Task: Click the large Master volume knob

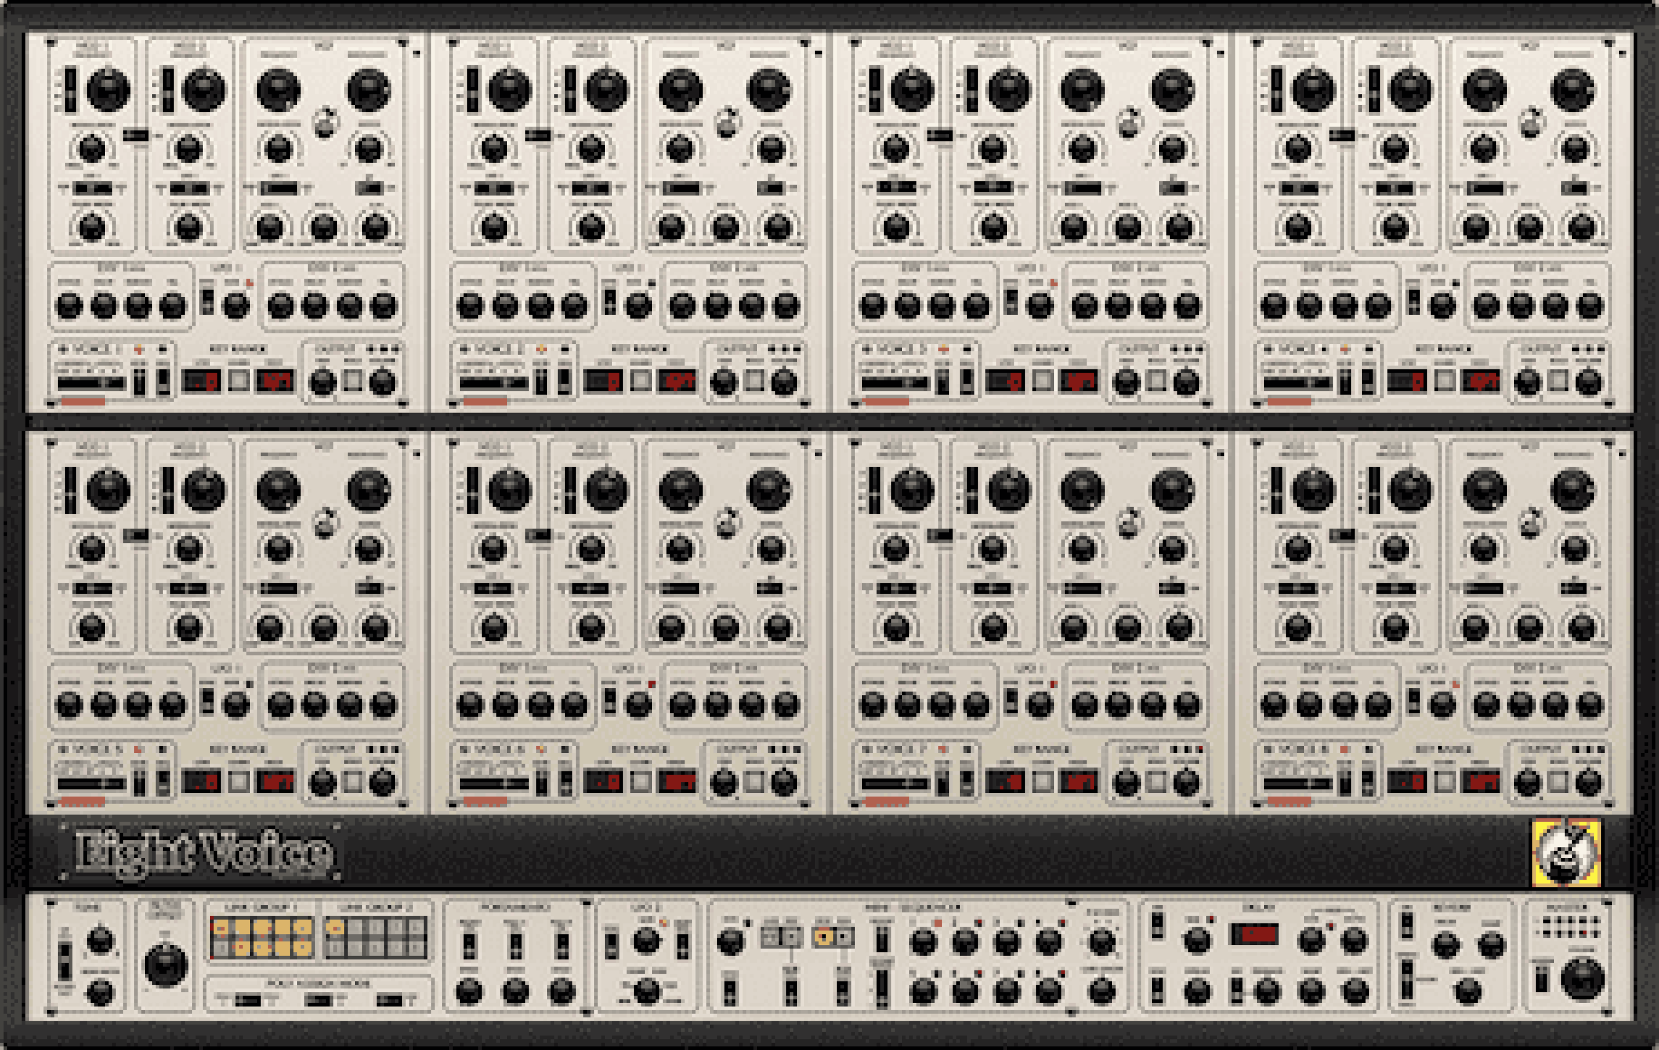Action: pyautogui.click(x=1583, y=978)
